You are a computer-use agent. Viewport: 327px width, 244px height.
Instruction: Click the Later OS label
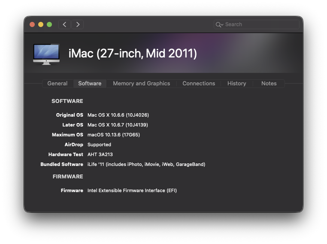coord(73,125)
